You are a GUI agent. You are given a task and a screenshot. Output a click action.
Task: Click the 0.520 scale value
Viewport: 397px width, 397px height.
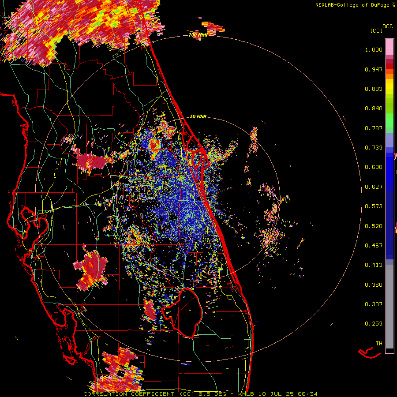[x=374, y=226]
